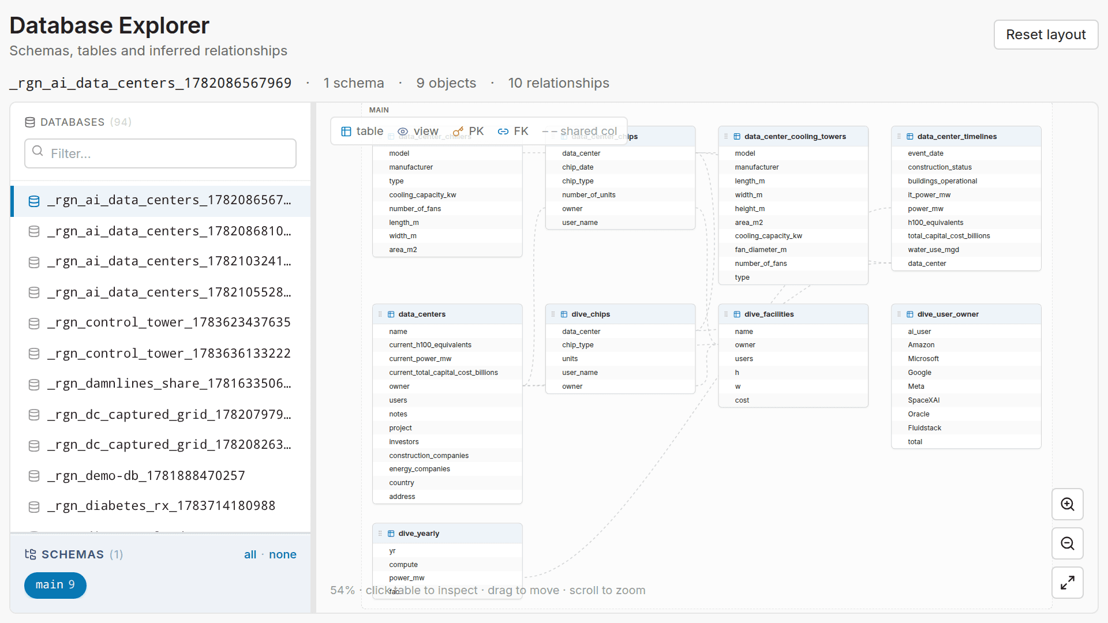Open _rgn_dc_captured_grid_178208263 database
1108x623 pixels.
[161, 445]
